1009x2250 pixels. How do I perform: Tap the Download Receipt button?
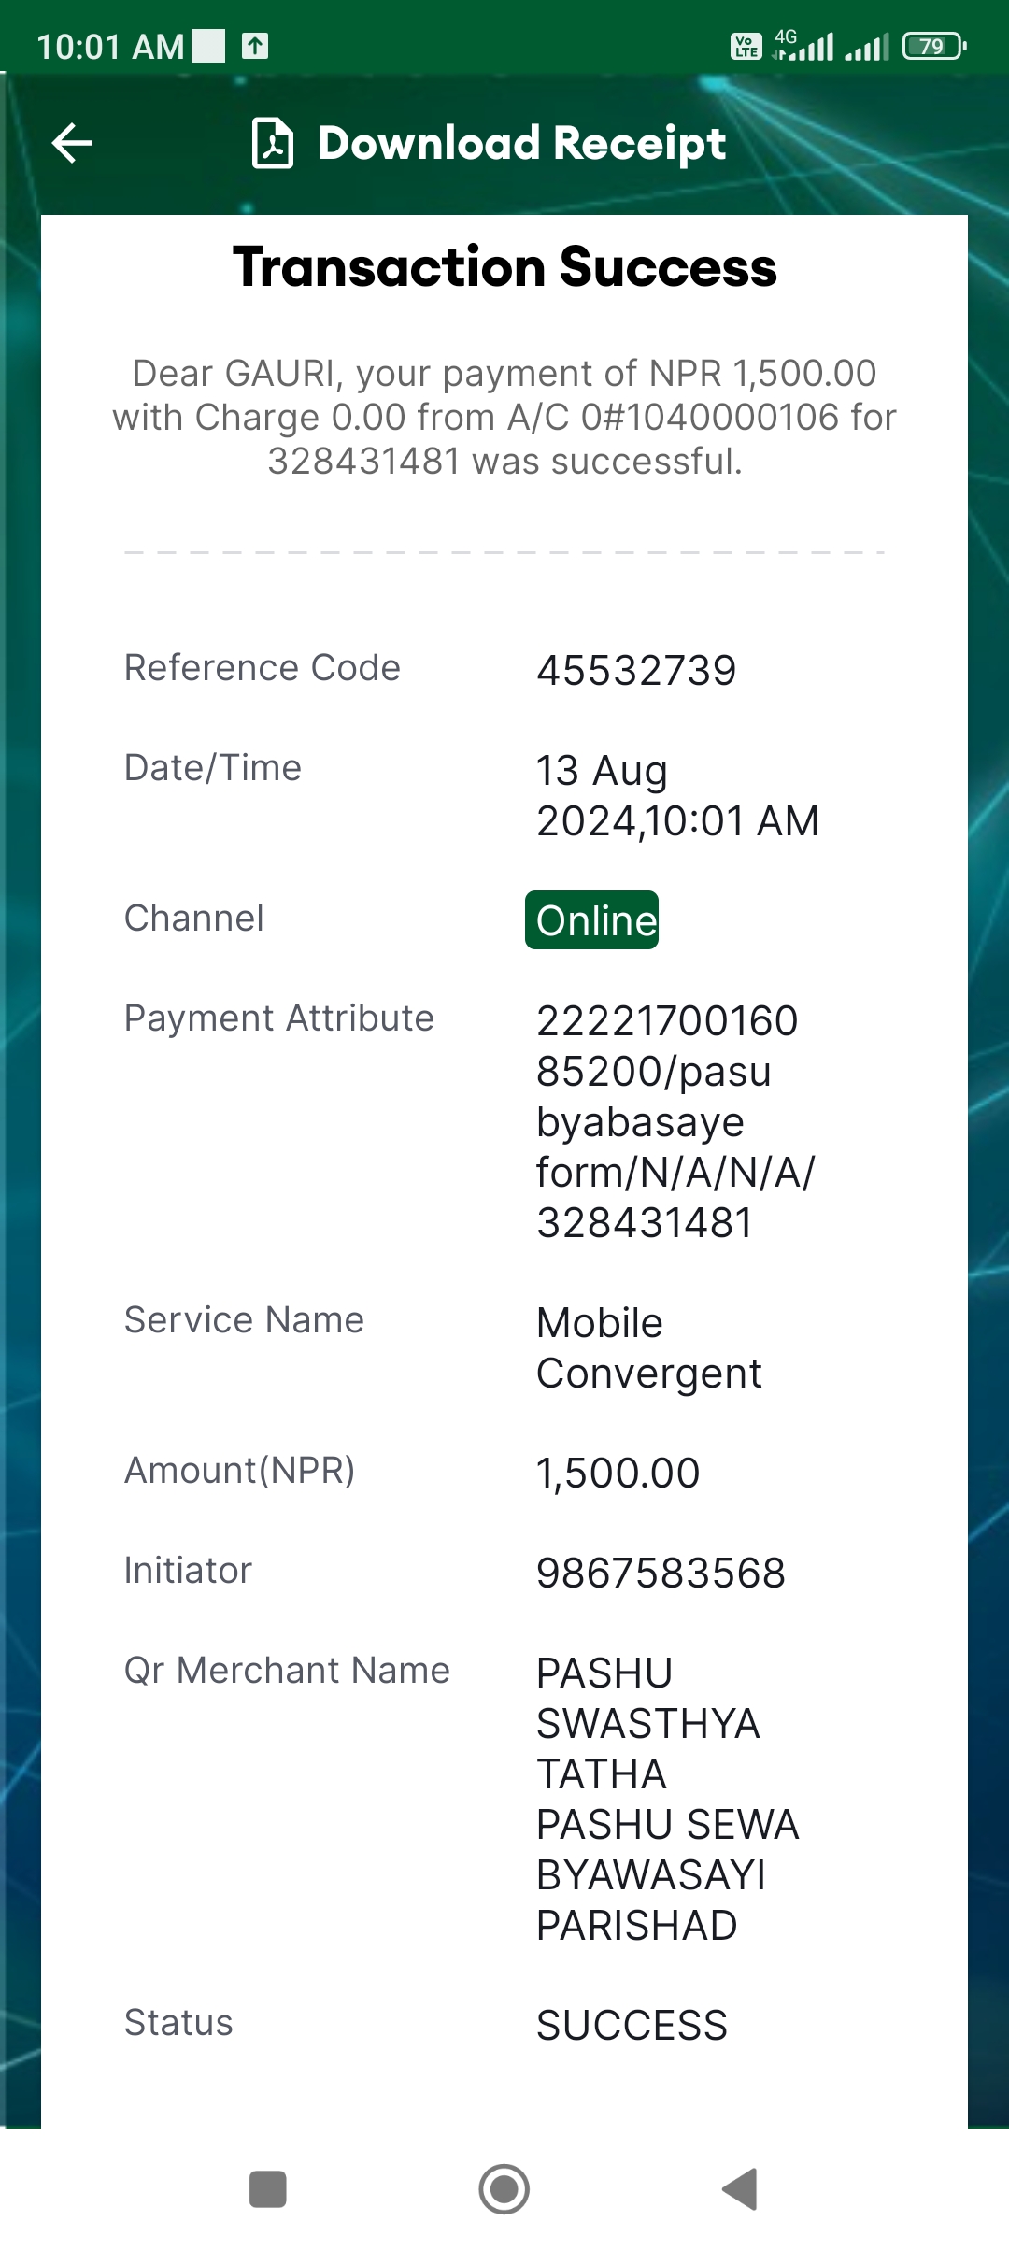489,143
